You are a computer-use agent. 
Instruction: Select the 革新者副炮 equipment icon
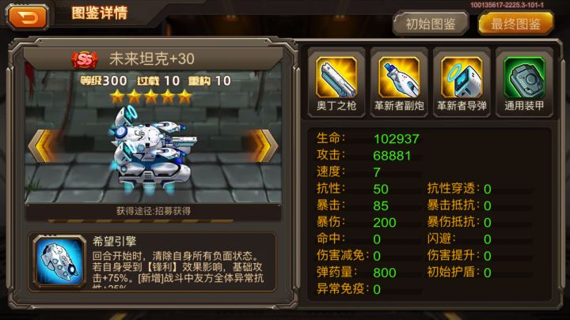pos(399,77)
